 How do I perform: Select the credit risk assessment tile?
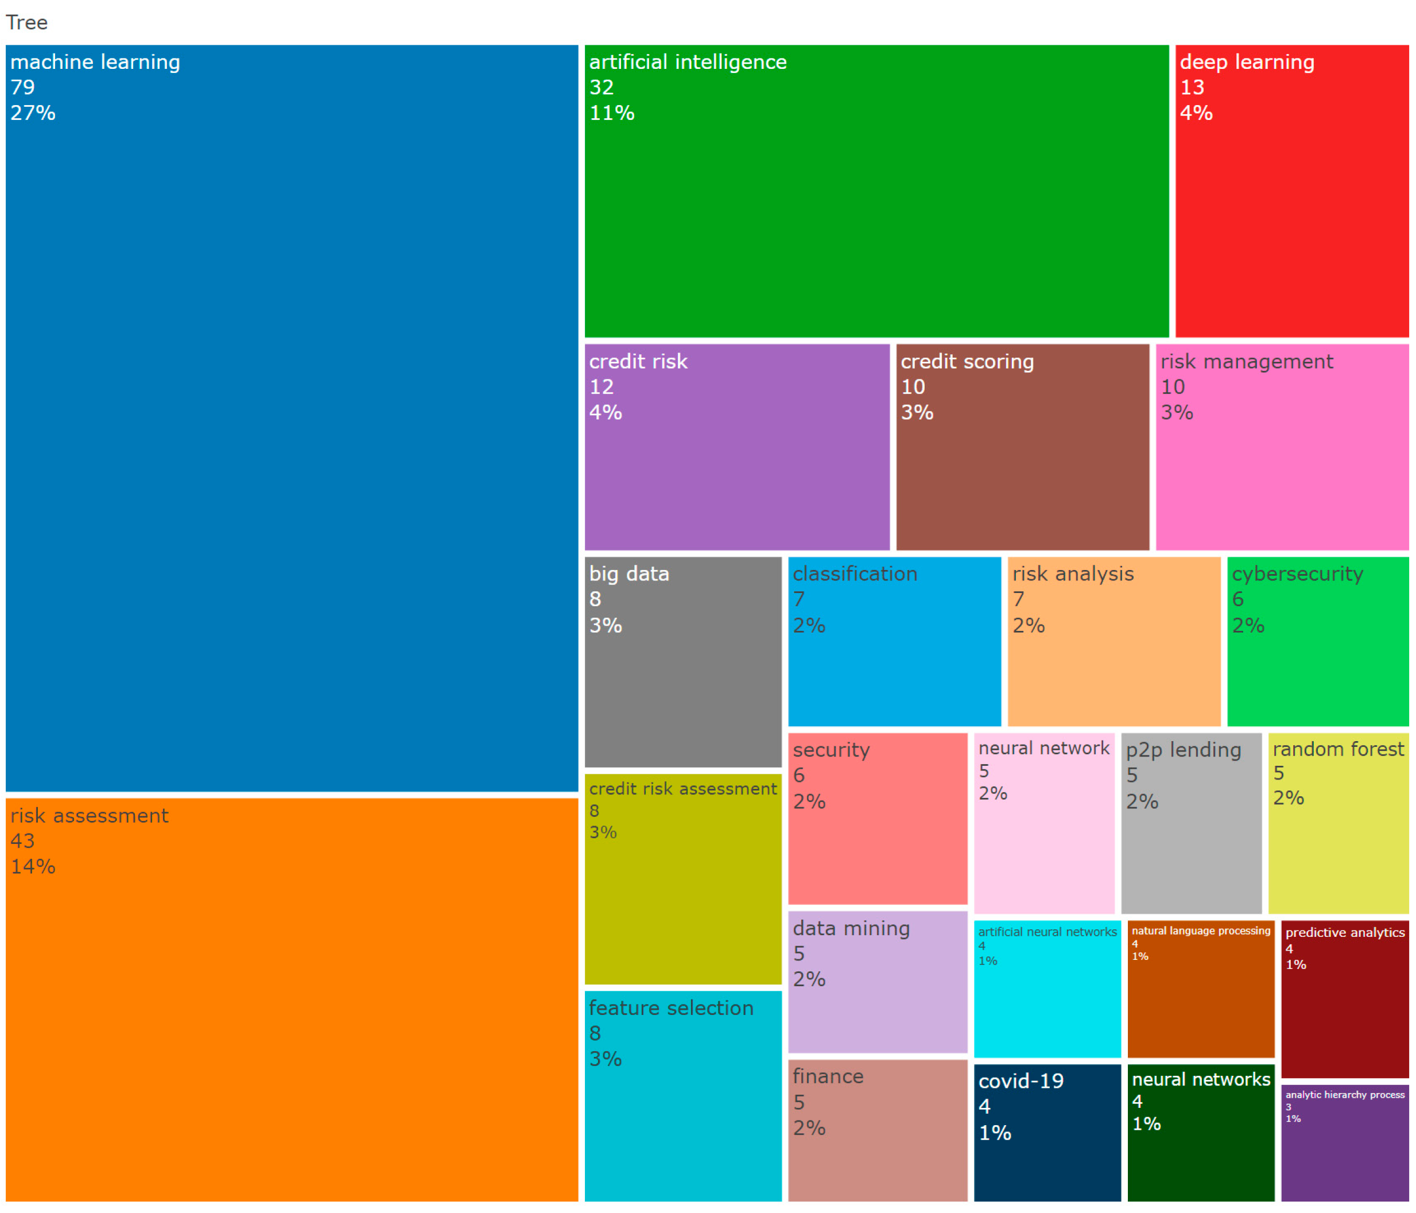tap(682, 879)
